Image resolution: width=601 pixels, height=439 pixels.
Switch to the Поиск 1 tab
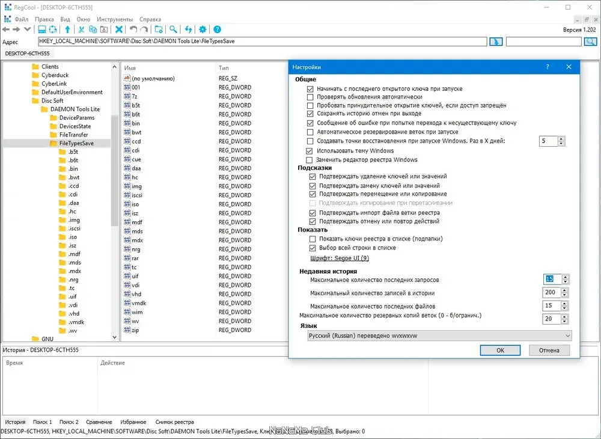42,422
